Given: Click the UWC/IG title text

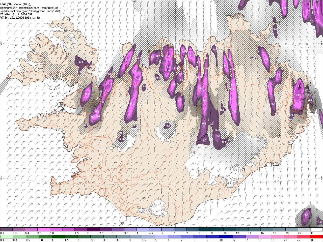Looking at the screenshot, I should coord(6,4).
